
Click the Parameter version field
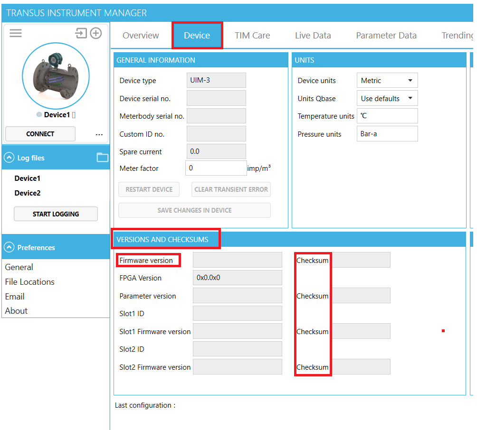(237, 295)
